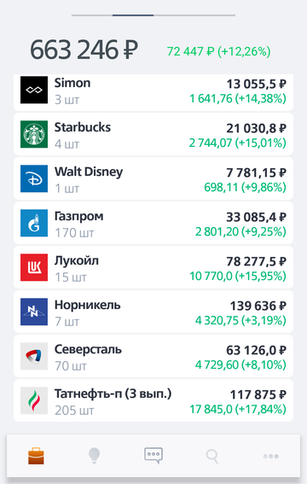This screenshot has width=307, height=484.
Task: Tap the lightbulb ideas icon
Action: point(94,456)
